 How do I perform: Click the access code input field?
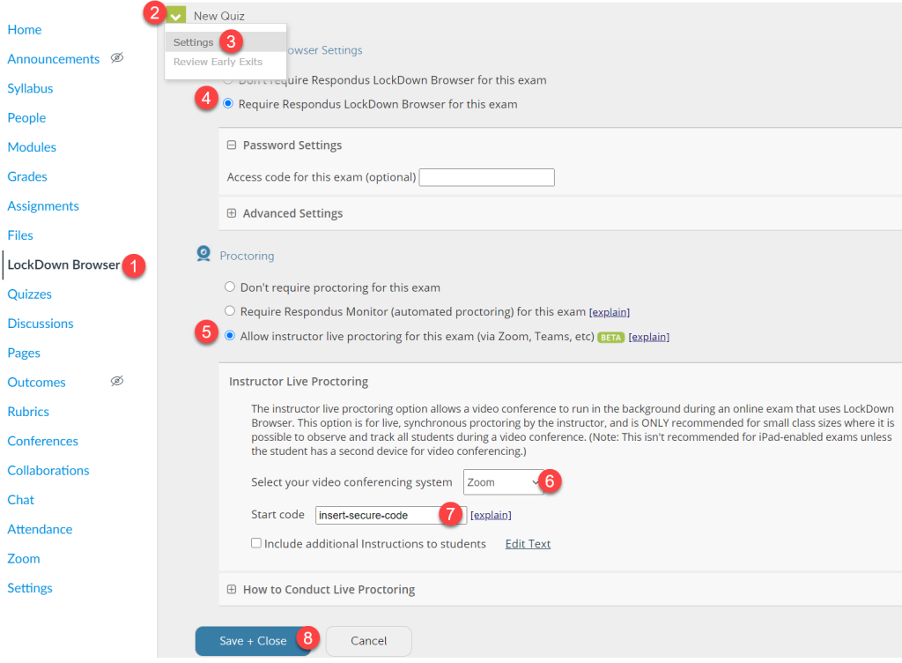486,177
